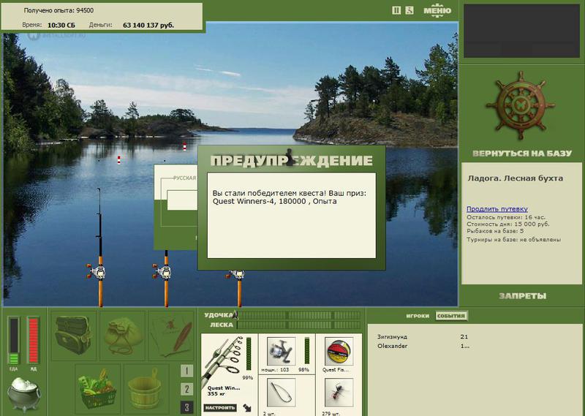Toggle the sound icon next to pause
This screenshot has height=416, width=585.
[x=409, y=10]
